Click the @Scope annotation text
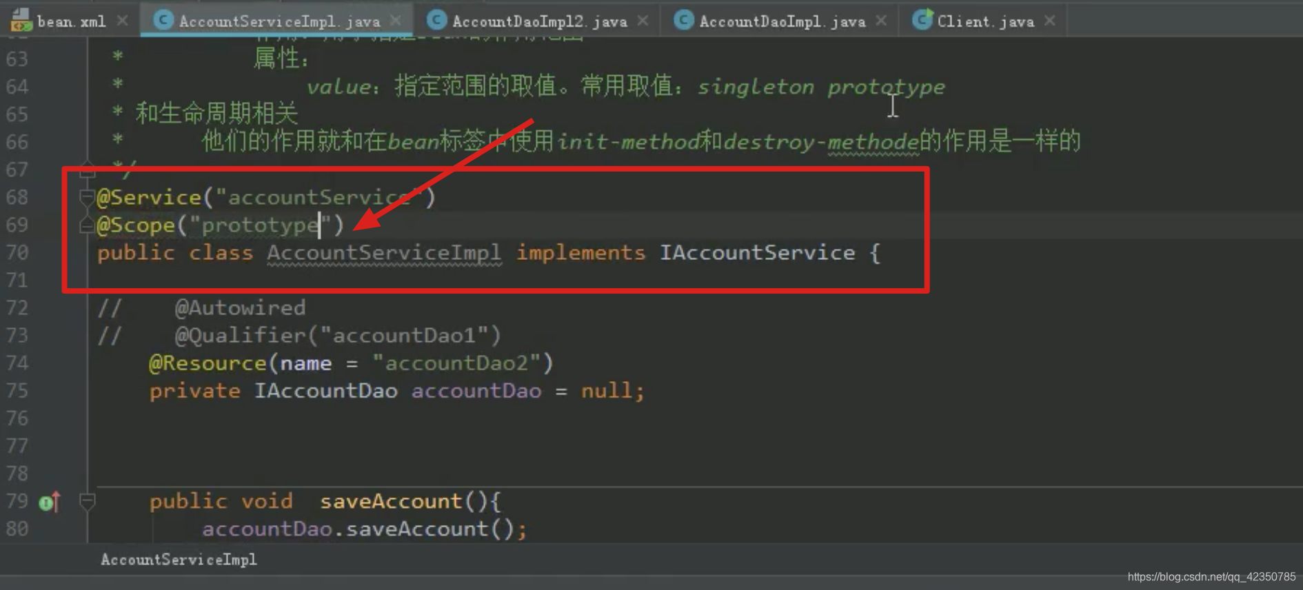The height and width of the screenshot is (590, 1303). pyautogui.click(x=137, y=225)
